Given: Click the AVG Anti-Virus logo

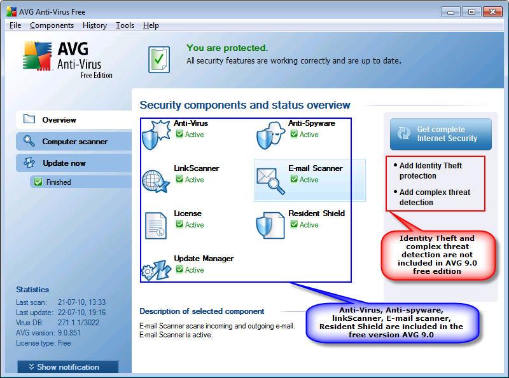Looking at the screenshot, I should (x=68, y=59).
